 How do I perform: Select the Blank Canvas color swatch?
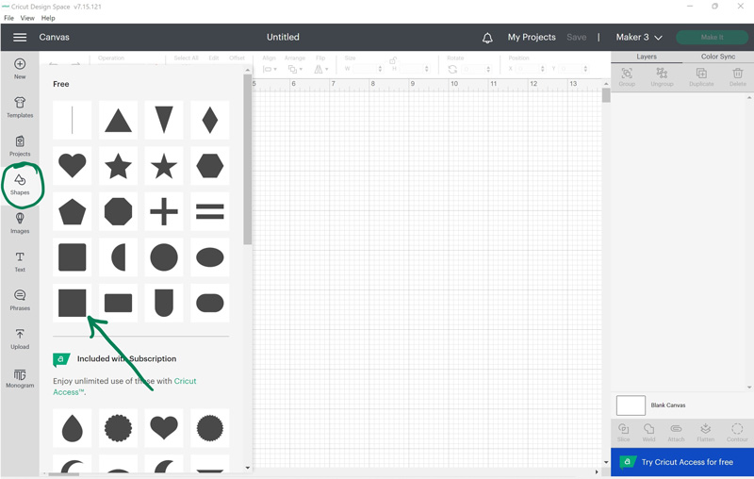click(x=631, y=405)
